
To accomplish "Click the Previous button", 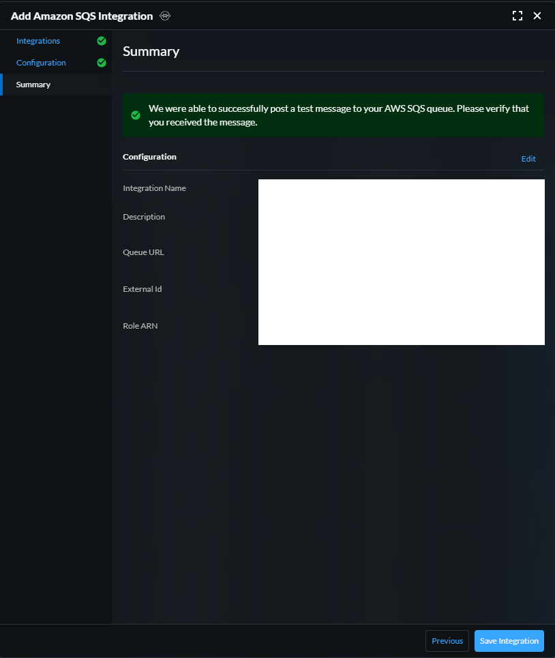I will (x=447, y=641).
